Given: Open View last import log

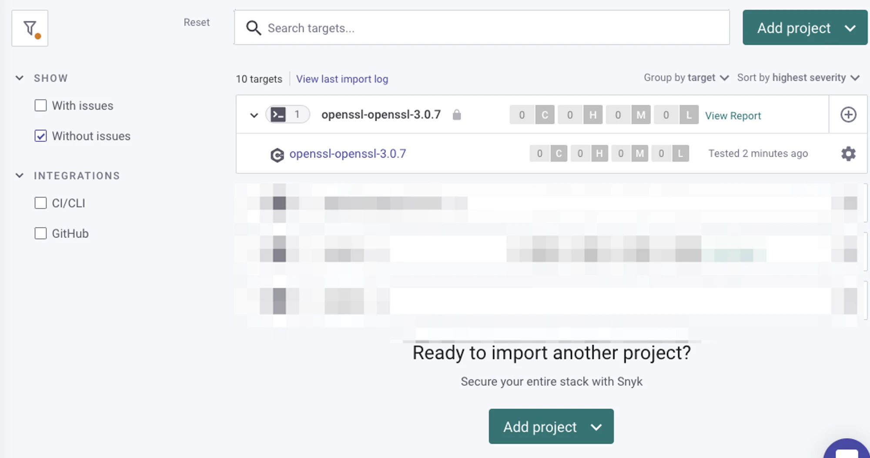Looking at the screenshot, I should pyautogui.click(x=342, y=79).
